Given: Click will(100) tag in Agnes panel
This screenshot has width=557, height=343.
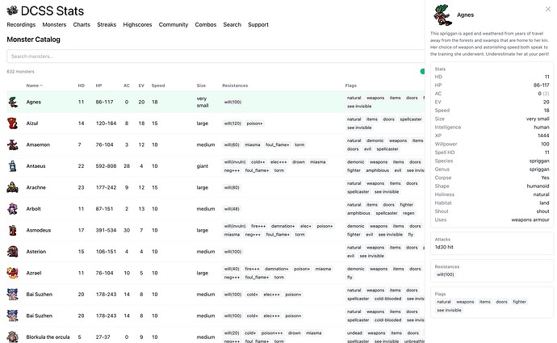Looking at the screenshot, I should [x=445, y=274].
